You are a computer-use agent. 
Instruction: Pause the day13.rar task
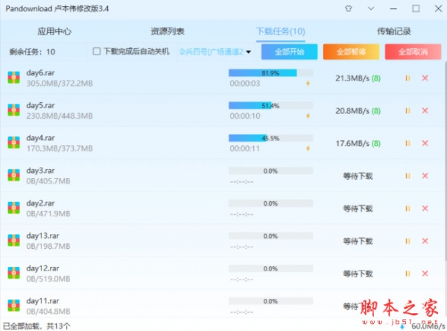point(408,241)
